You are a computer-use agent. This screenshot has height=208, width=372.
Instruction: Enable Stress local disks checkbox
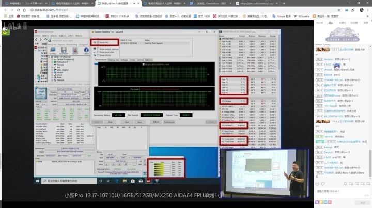point(98,52)
